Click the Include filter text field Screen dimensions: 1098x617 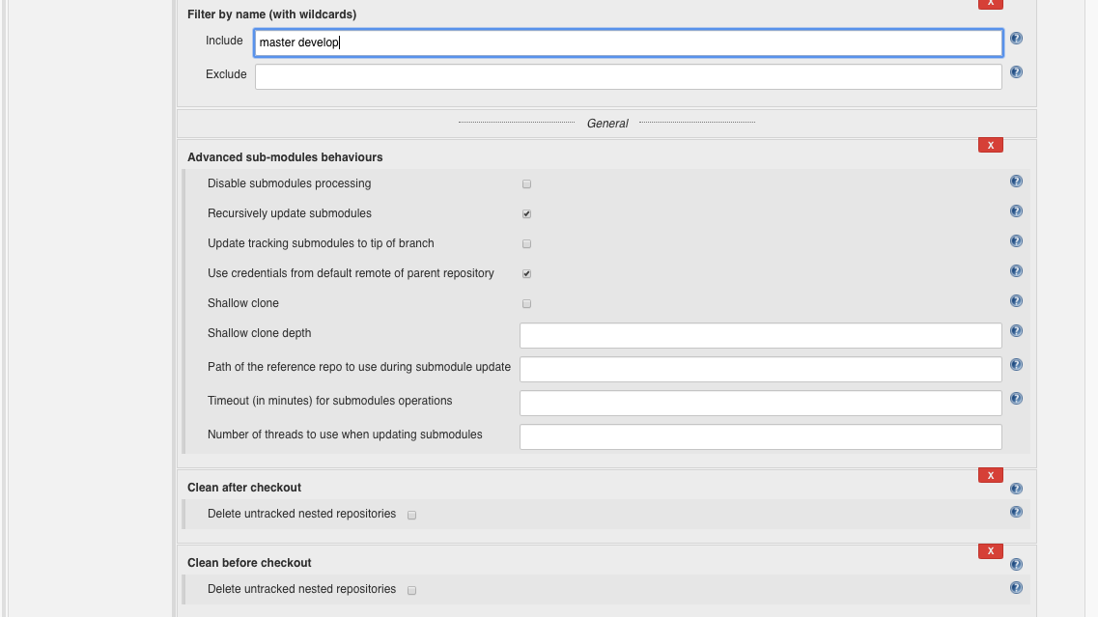coord(628,42)
